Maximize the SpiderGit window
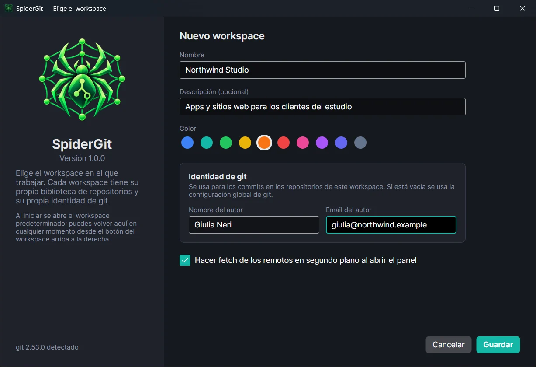Image resolution: width=536 pixels, height=367 pixels. 497,8
